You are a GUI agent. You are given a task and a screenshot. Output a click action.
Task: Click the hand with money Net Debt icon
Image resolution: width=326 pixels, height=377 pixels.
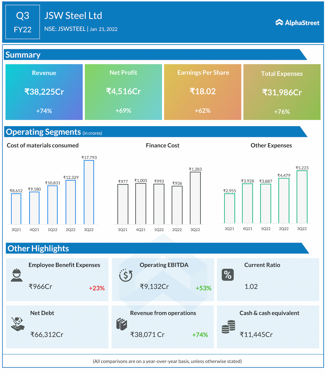click(x=18, y=324)
